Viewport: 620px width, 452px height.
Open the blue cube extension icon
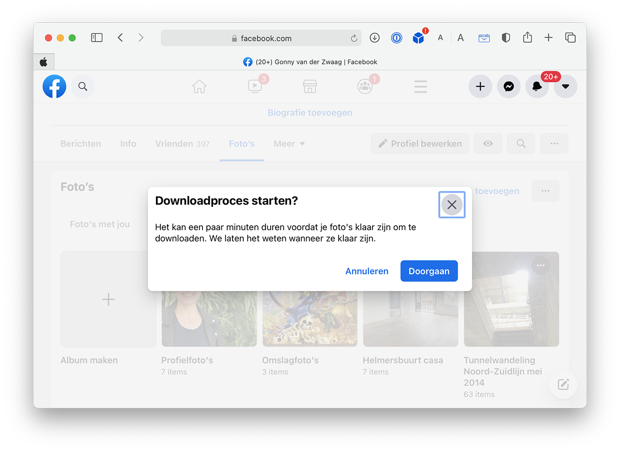[x=418, y=38]
